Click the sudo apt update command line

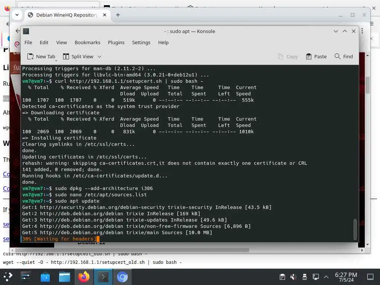click(61, 201)
